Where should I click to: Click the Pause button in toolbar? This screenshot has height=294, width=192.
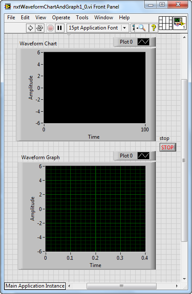[x=60, y=28]
